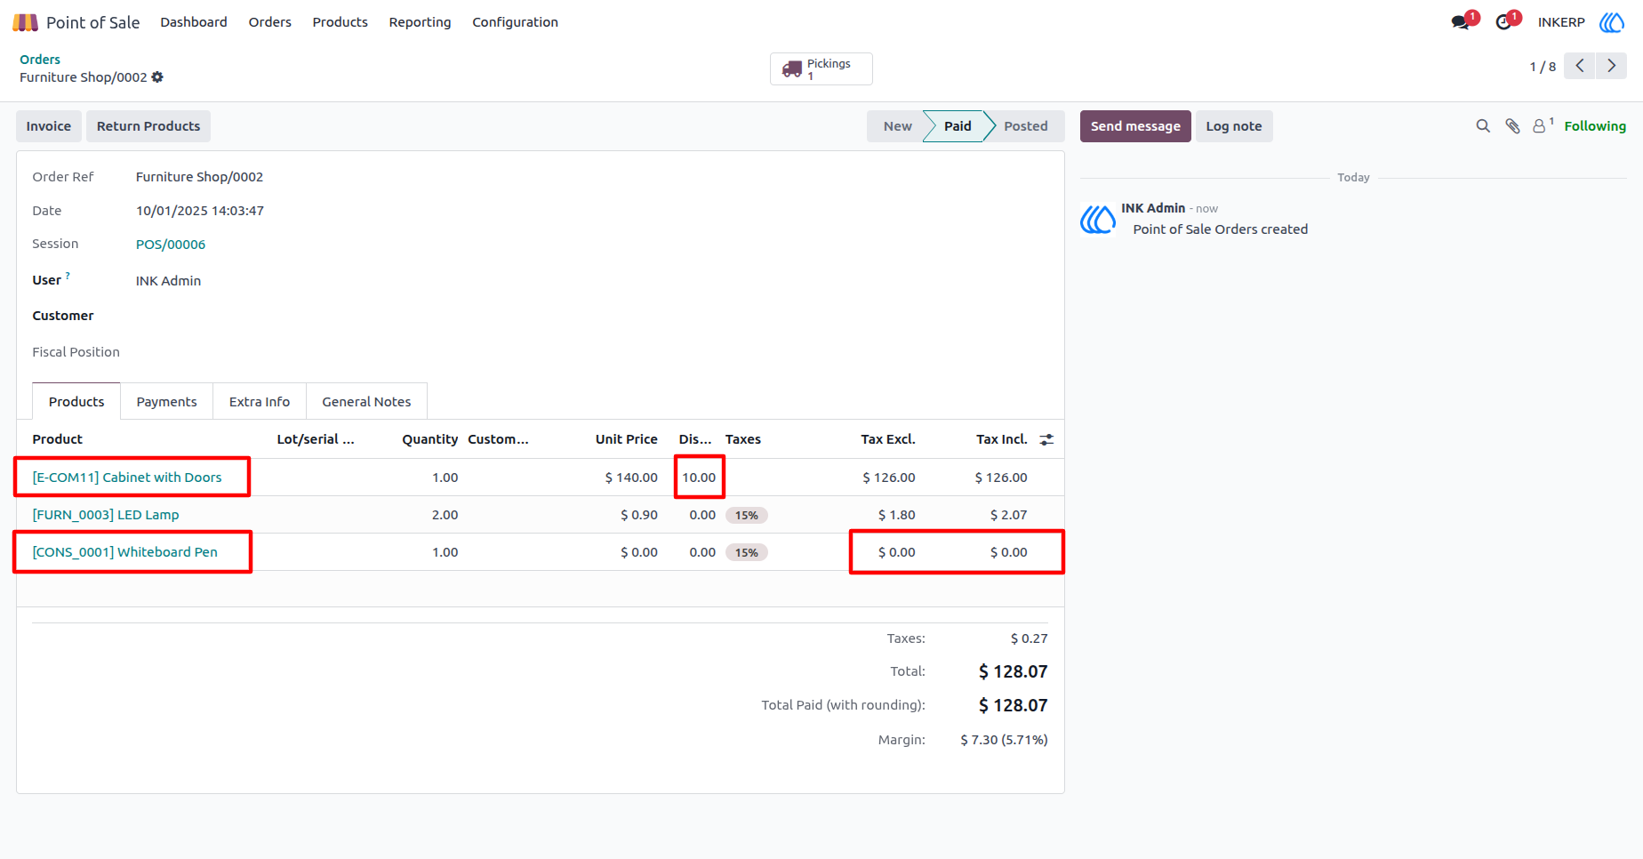The image size is (1643, 859).
Task: Open the [CONS_0001] Whiteboard Pen product
Action: [125, 552]
